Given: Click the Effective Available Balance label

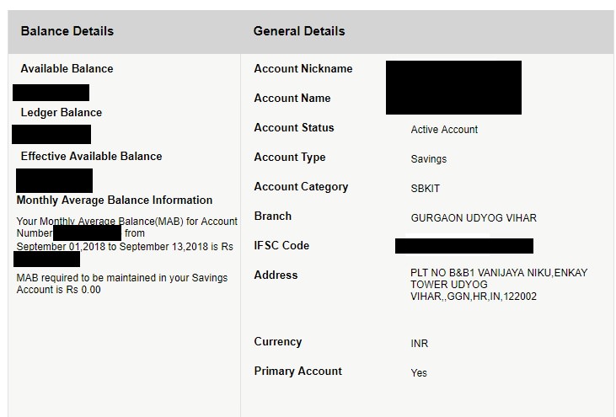Looking at the screenshot, I should click(91, 157).
